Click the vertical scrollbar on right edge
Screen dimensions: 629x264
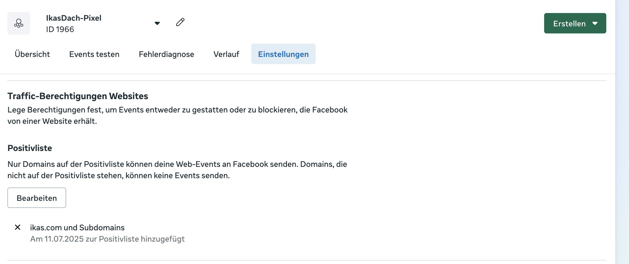click(622, 132)
